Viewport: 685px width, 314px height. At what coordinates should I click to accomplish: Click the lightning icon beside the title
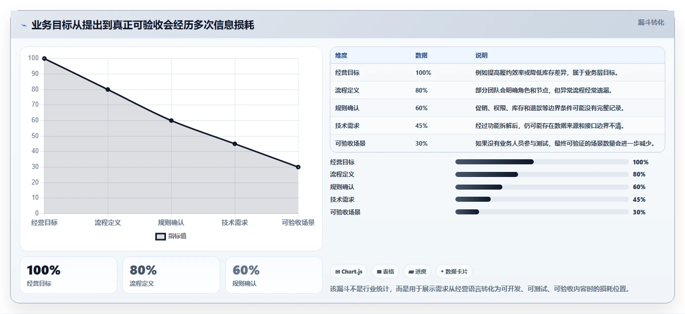[x=24, y=25]
